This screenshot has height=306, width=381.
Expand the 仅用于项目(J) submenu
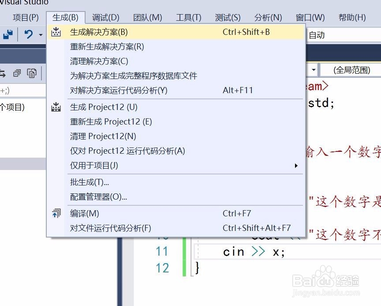pyautogui.click(x=176, y=166)
